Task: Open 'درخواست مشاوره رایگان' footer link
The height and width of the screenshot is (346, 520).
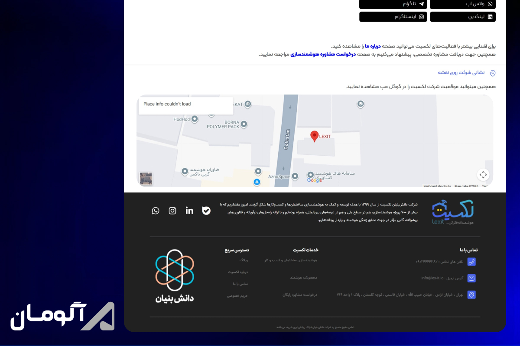Action: (300, 295)
